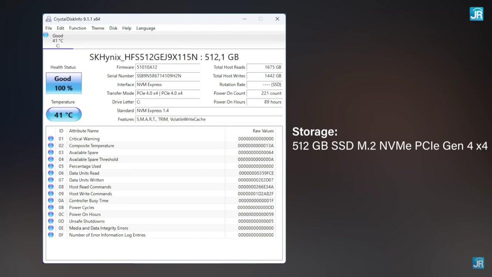Click the 41 °C temperature button

click(x=63, y=115)
